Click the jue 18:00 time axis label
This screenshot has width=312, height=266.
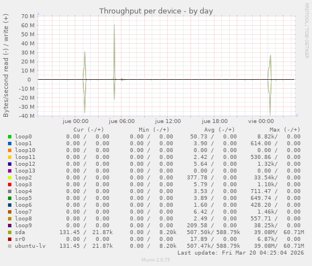tap(214, 121)
